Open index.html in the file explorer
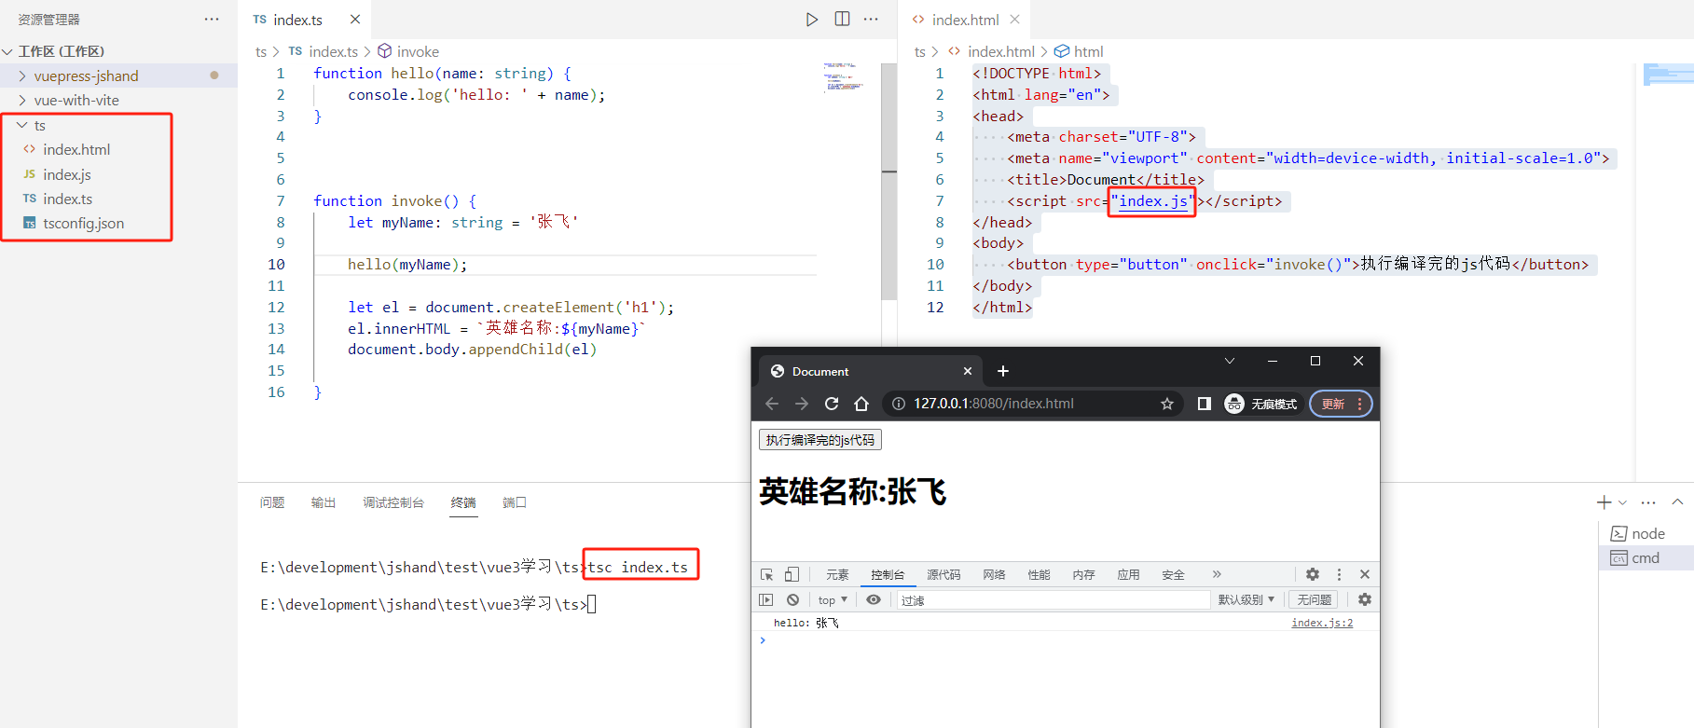Image resolution: width=1694 pixels, height=728 pixels. [76, 149]
